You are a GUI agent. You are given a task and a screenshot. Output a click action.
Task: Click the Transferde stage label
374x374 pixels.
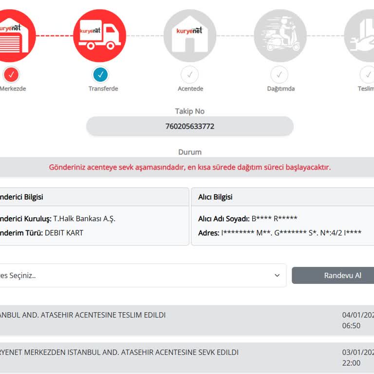click(103, 89)
